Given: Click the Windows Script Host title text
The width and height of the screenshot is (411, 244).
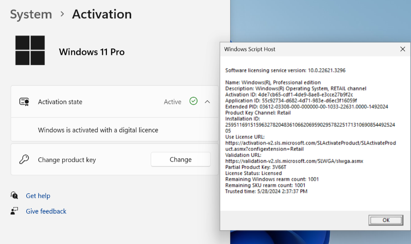Looking at the screenshot, I should pos(249,49).
